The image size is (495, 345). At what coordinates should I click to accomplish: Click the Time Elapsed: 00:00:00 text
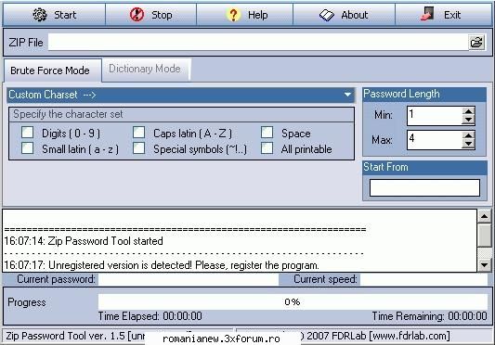click(x=150, y=316)
